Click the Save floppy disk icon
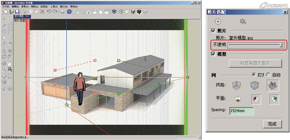The image size is (290, 140). (17, 12)
